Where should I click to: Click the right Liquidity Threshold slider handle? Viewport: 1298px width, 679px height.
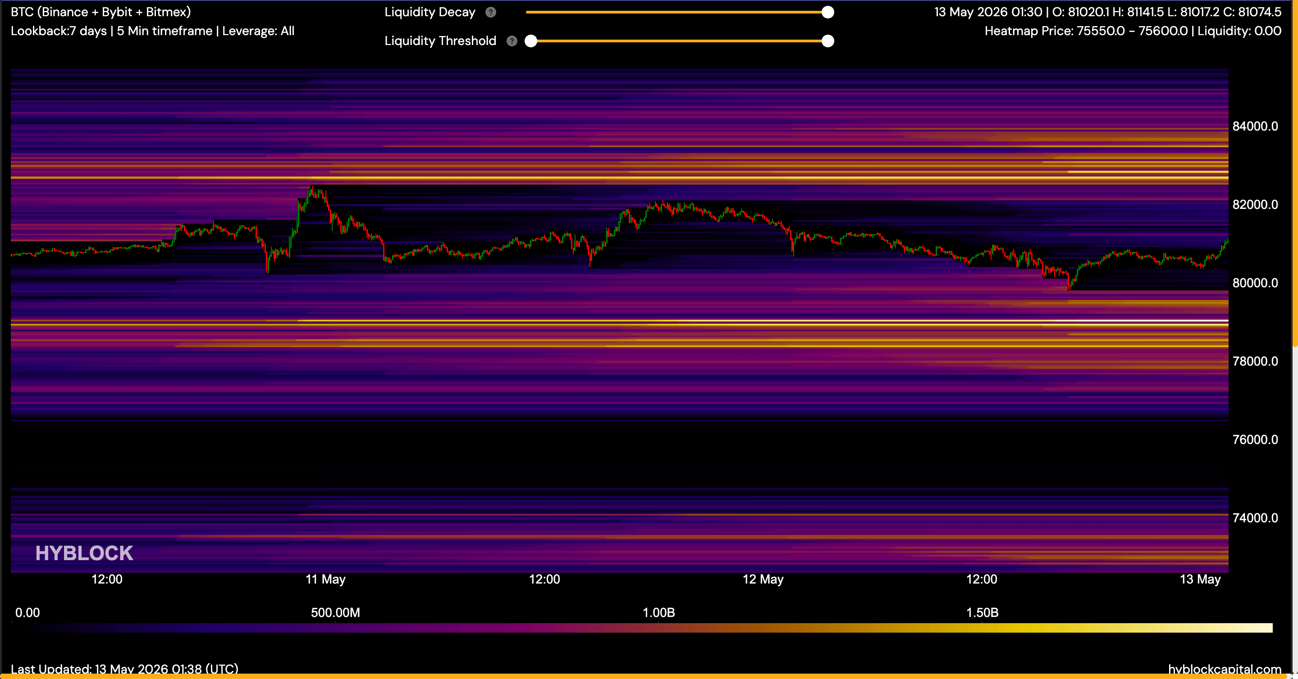[x=827, y=41]
